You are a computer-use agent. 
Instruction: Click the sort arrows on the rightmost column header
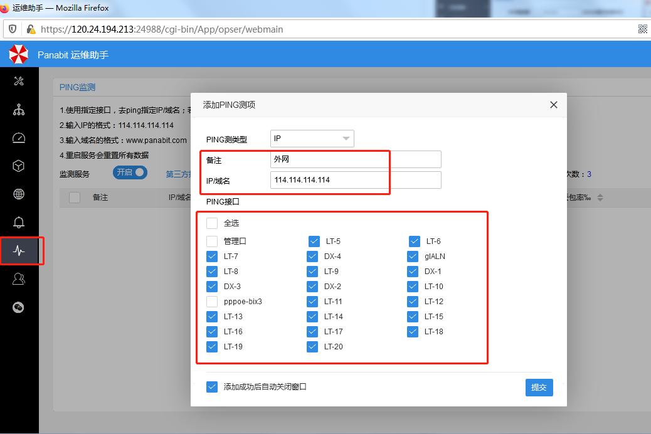coord(600,198)
